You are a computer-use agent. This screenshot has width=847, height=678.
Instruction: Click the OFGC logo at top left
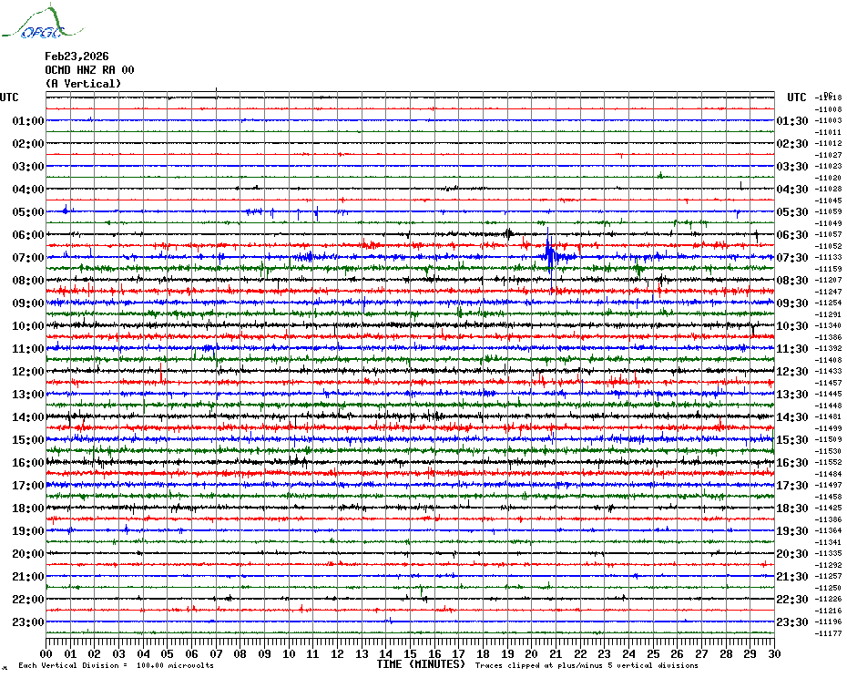42,22
